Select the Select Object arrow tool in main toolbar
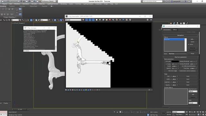206x116 pixels. pos(20,20)
